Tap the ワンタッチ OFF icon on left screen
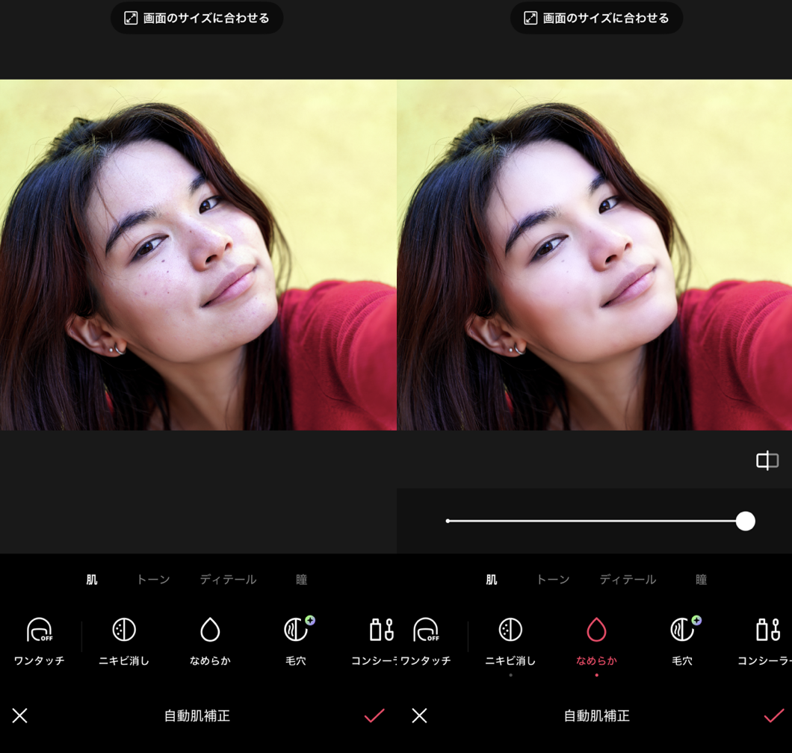 click(40, 630)
